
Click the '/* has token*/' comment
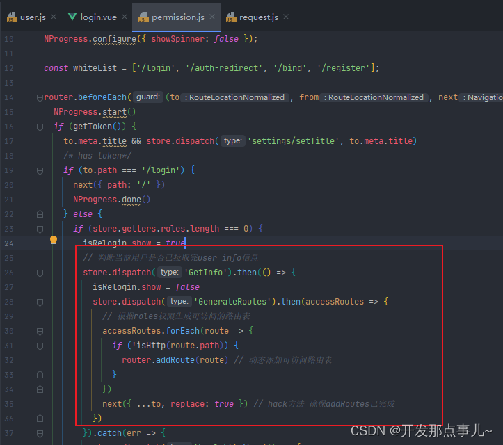[97, 156]
